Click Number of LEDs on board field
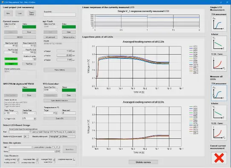The height and width of the screenshot is (168, 231). click(26, 136)
